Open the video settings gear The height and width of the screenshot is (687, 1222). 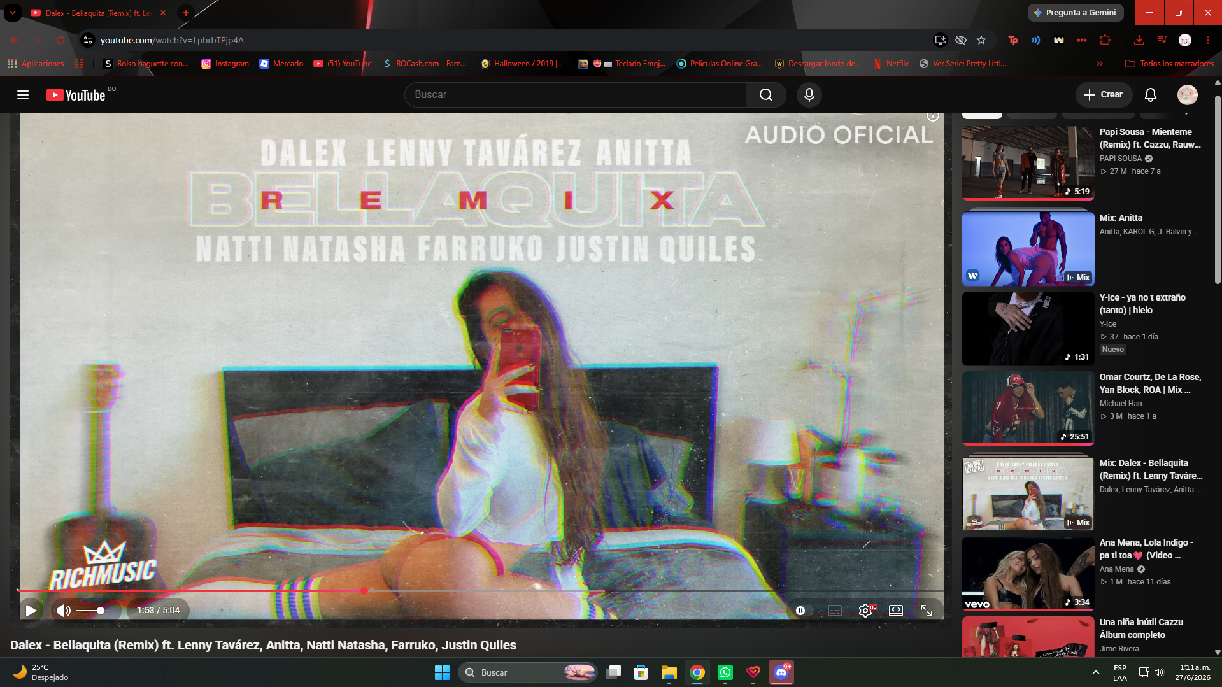point(865,611)
